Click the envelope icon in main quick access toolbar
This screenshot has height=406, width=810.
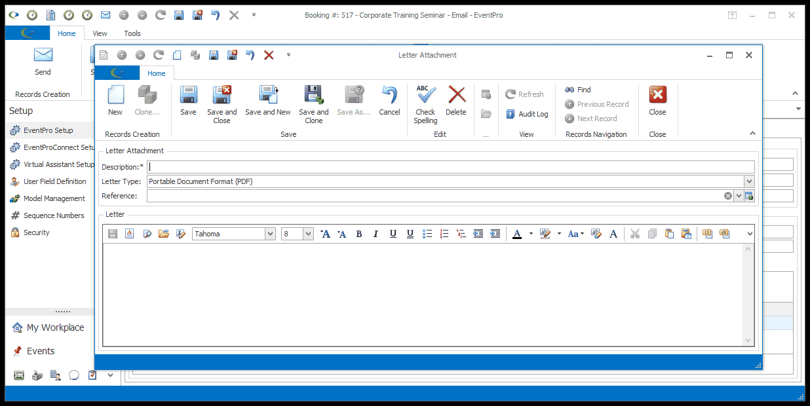coord(106,15)
